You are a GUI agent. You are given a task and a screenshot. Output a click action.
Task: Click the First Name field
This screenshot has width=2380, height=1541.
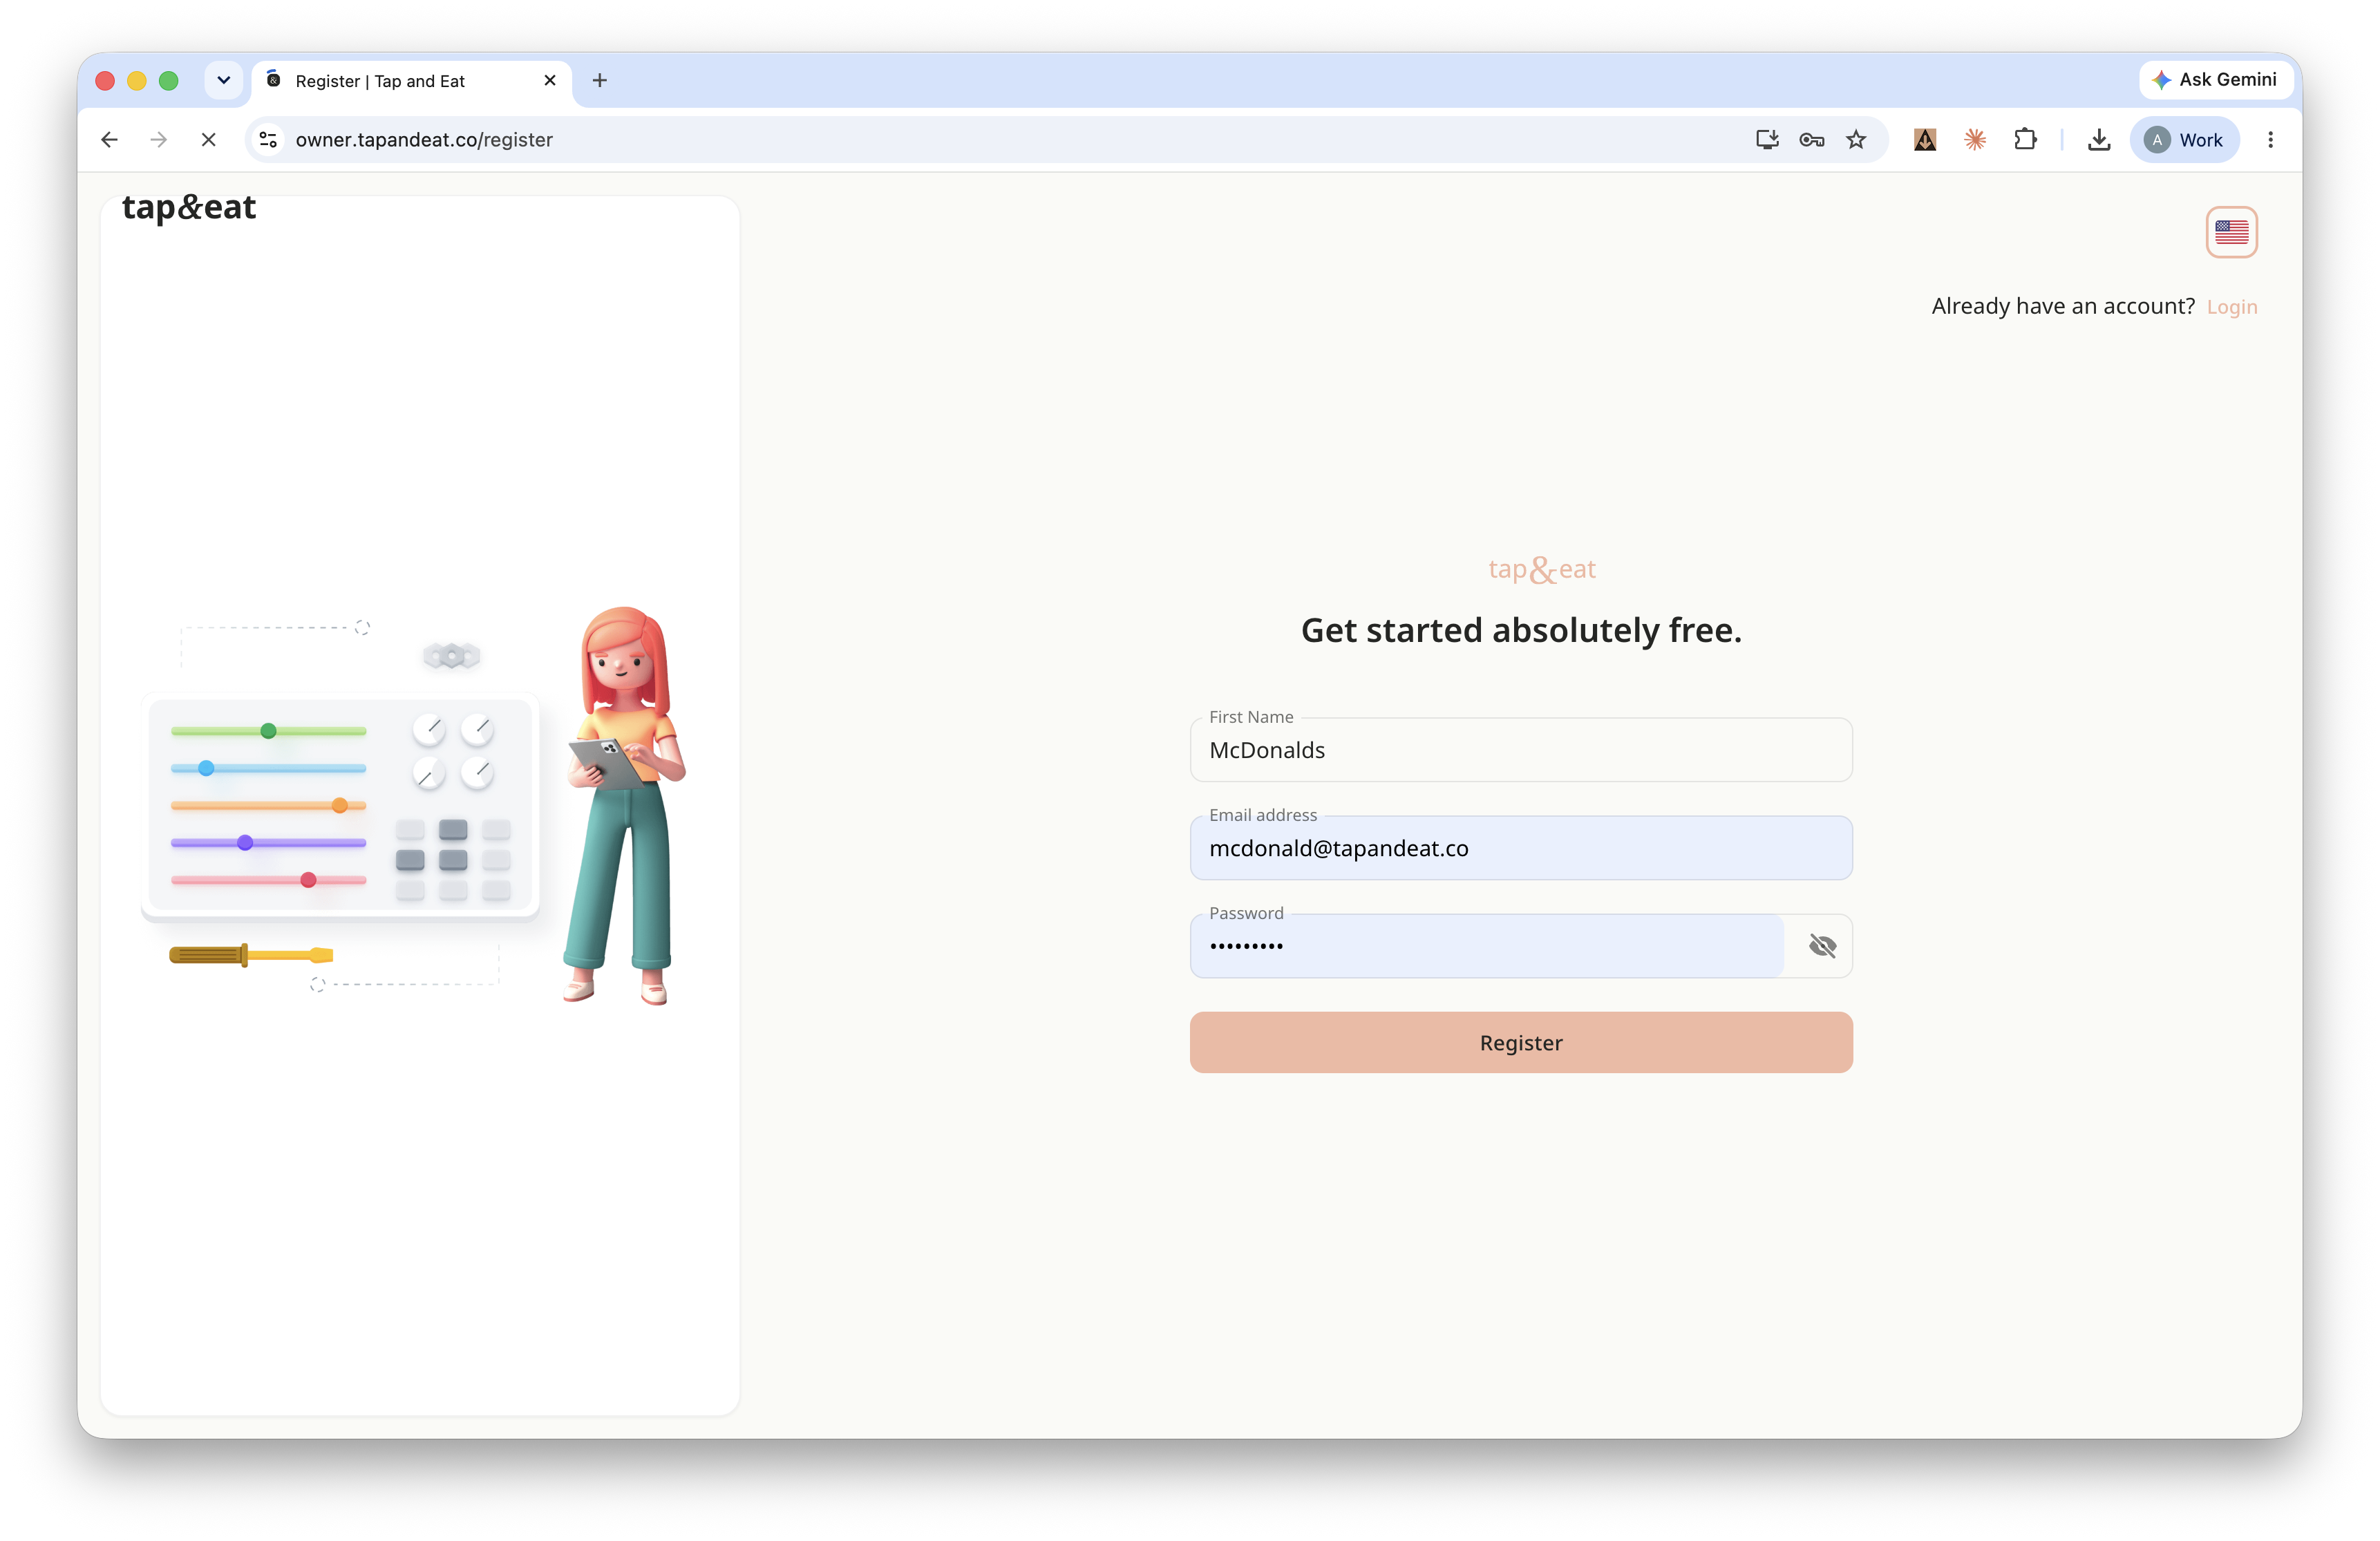point(1520,750)
